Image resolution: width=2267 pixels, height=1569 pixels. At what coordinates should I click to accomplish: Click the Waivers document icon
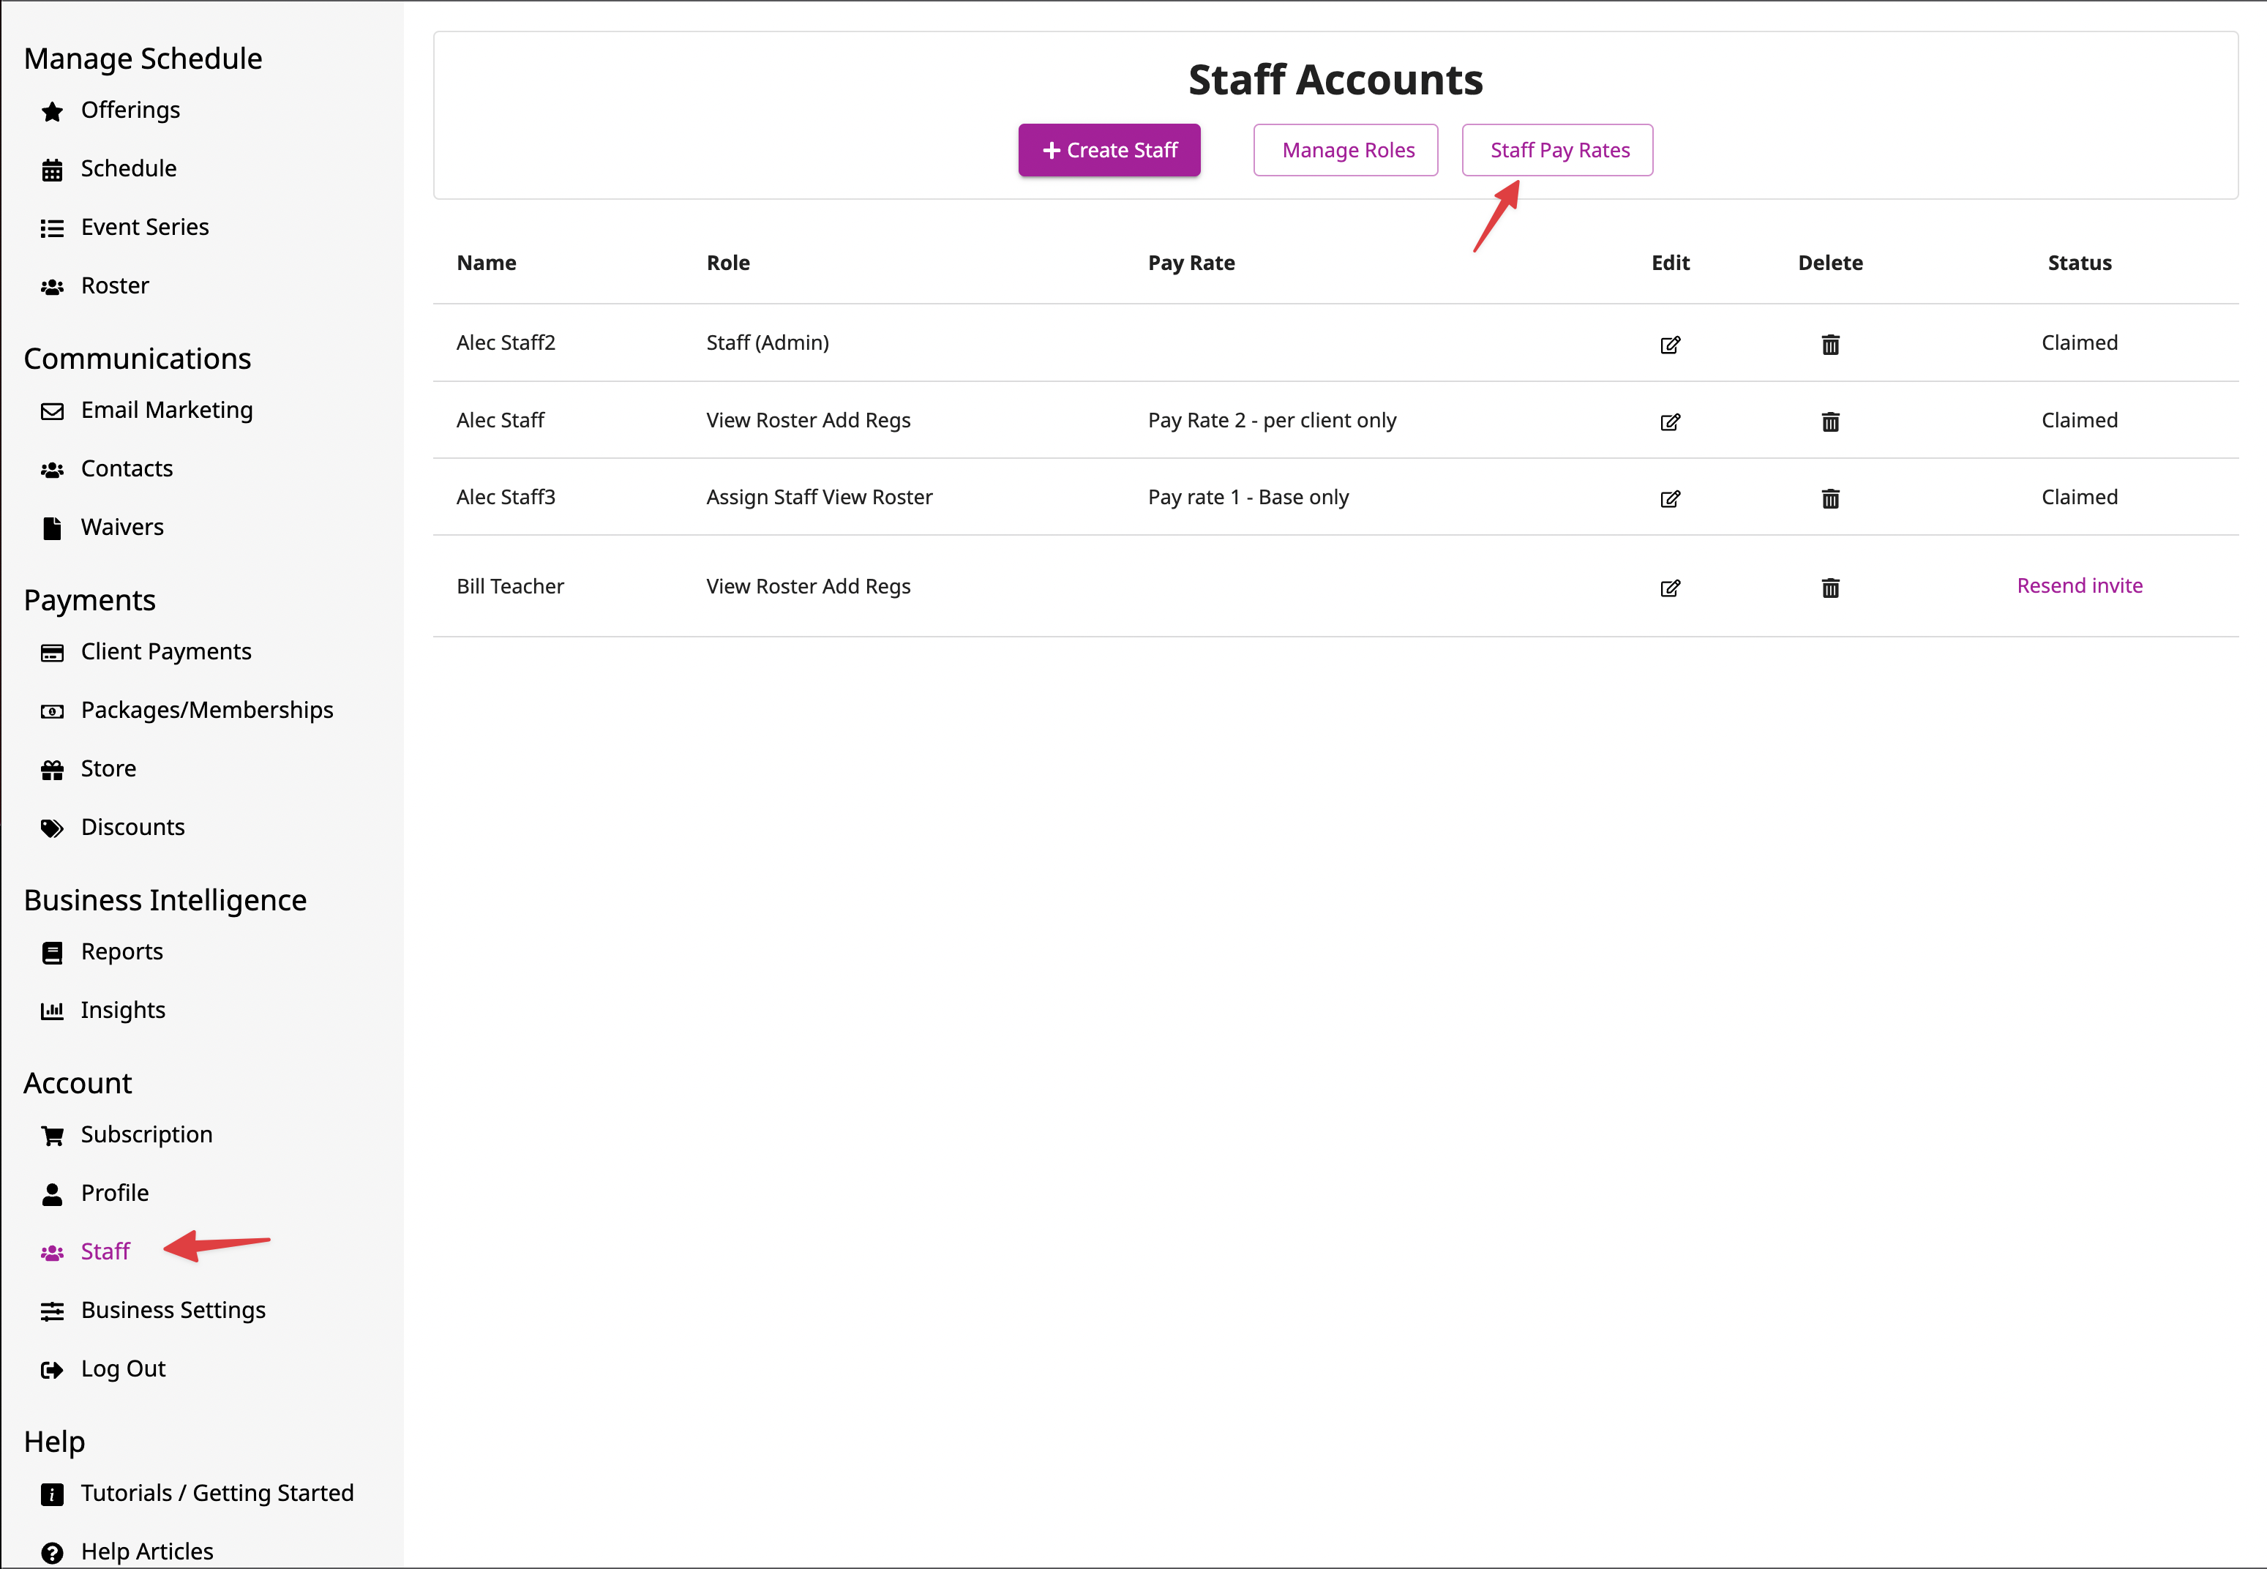[x=53, y=527]
